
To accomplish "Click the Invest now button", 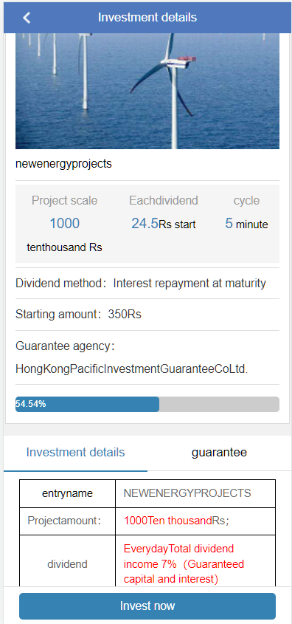I will 147,606.
